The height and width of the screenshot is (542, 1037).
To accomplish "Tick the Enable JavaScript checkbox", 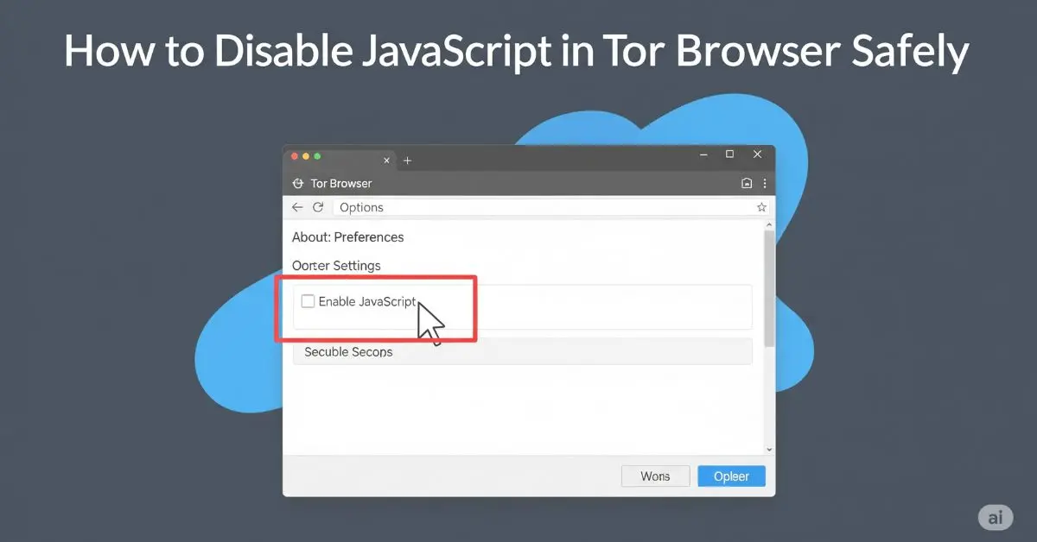I will pos(308,301).
